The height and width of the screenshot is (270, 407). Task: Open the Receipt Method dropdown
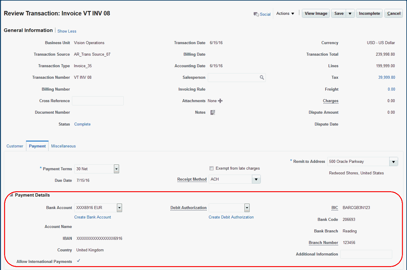256,179
